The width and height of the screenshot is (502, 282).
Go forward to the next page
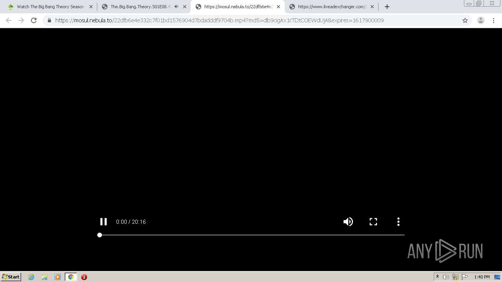(x=21, y=20)
